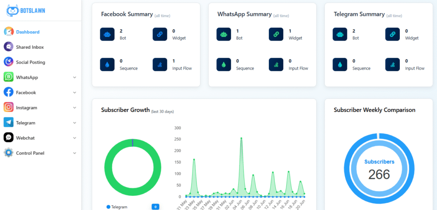Click the 04 Jun peak on growth chart
The image size is (437, 210).
coord(241,138)
